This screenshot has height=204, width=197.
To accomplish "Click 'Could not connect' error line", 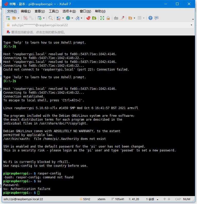I will (x=66, y=70).
